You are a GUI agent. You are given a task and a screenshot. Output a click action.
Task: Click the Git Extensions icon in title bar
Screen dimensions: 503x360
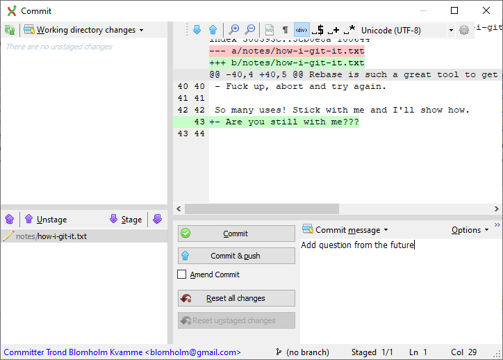(12, 10)
